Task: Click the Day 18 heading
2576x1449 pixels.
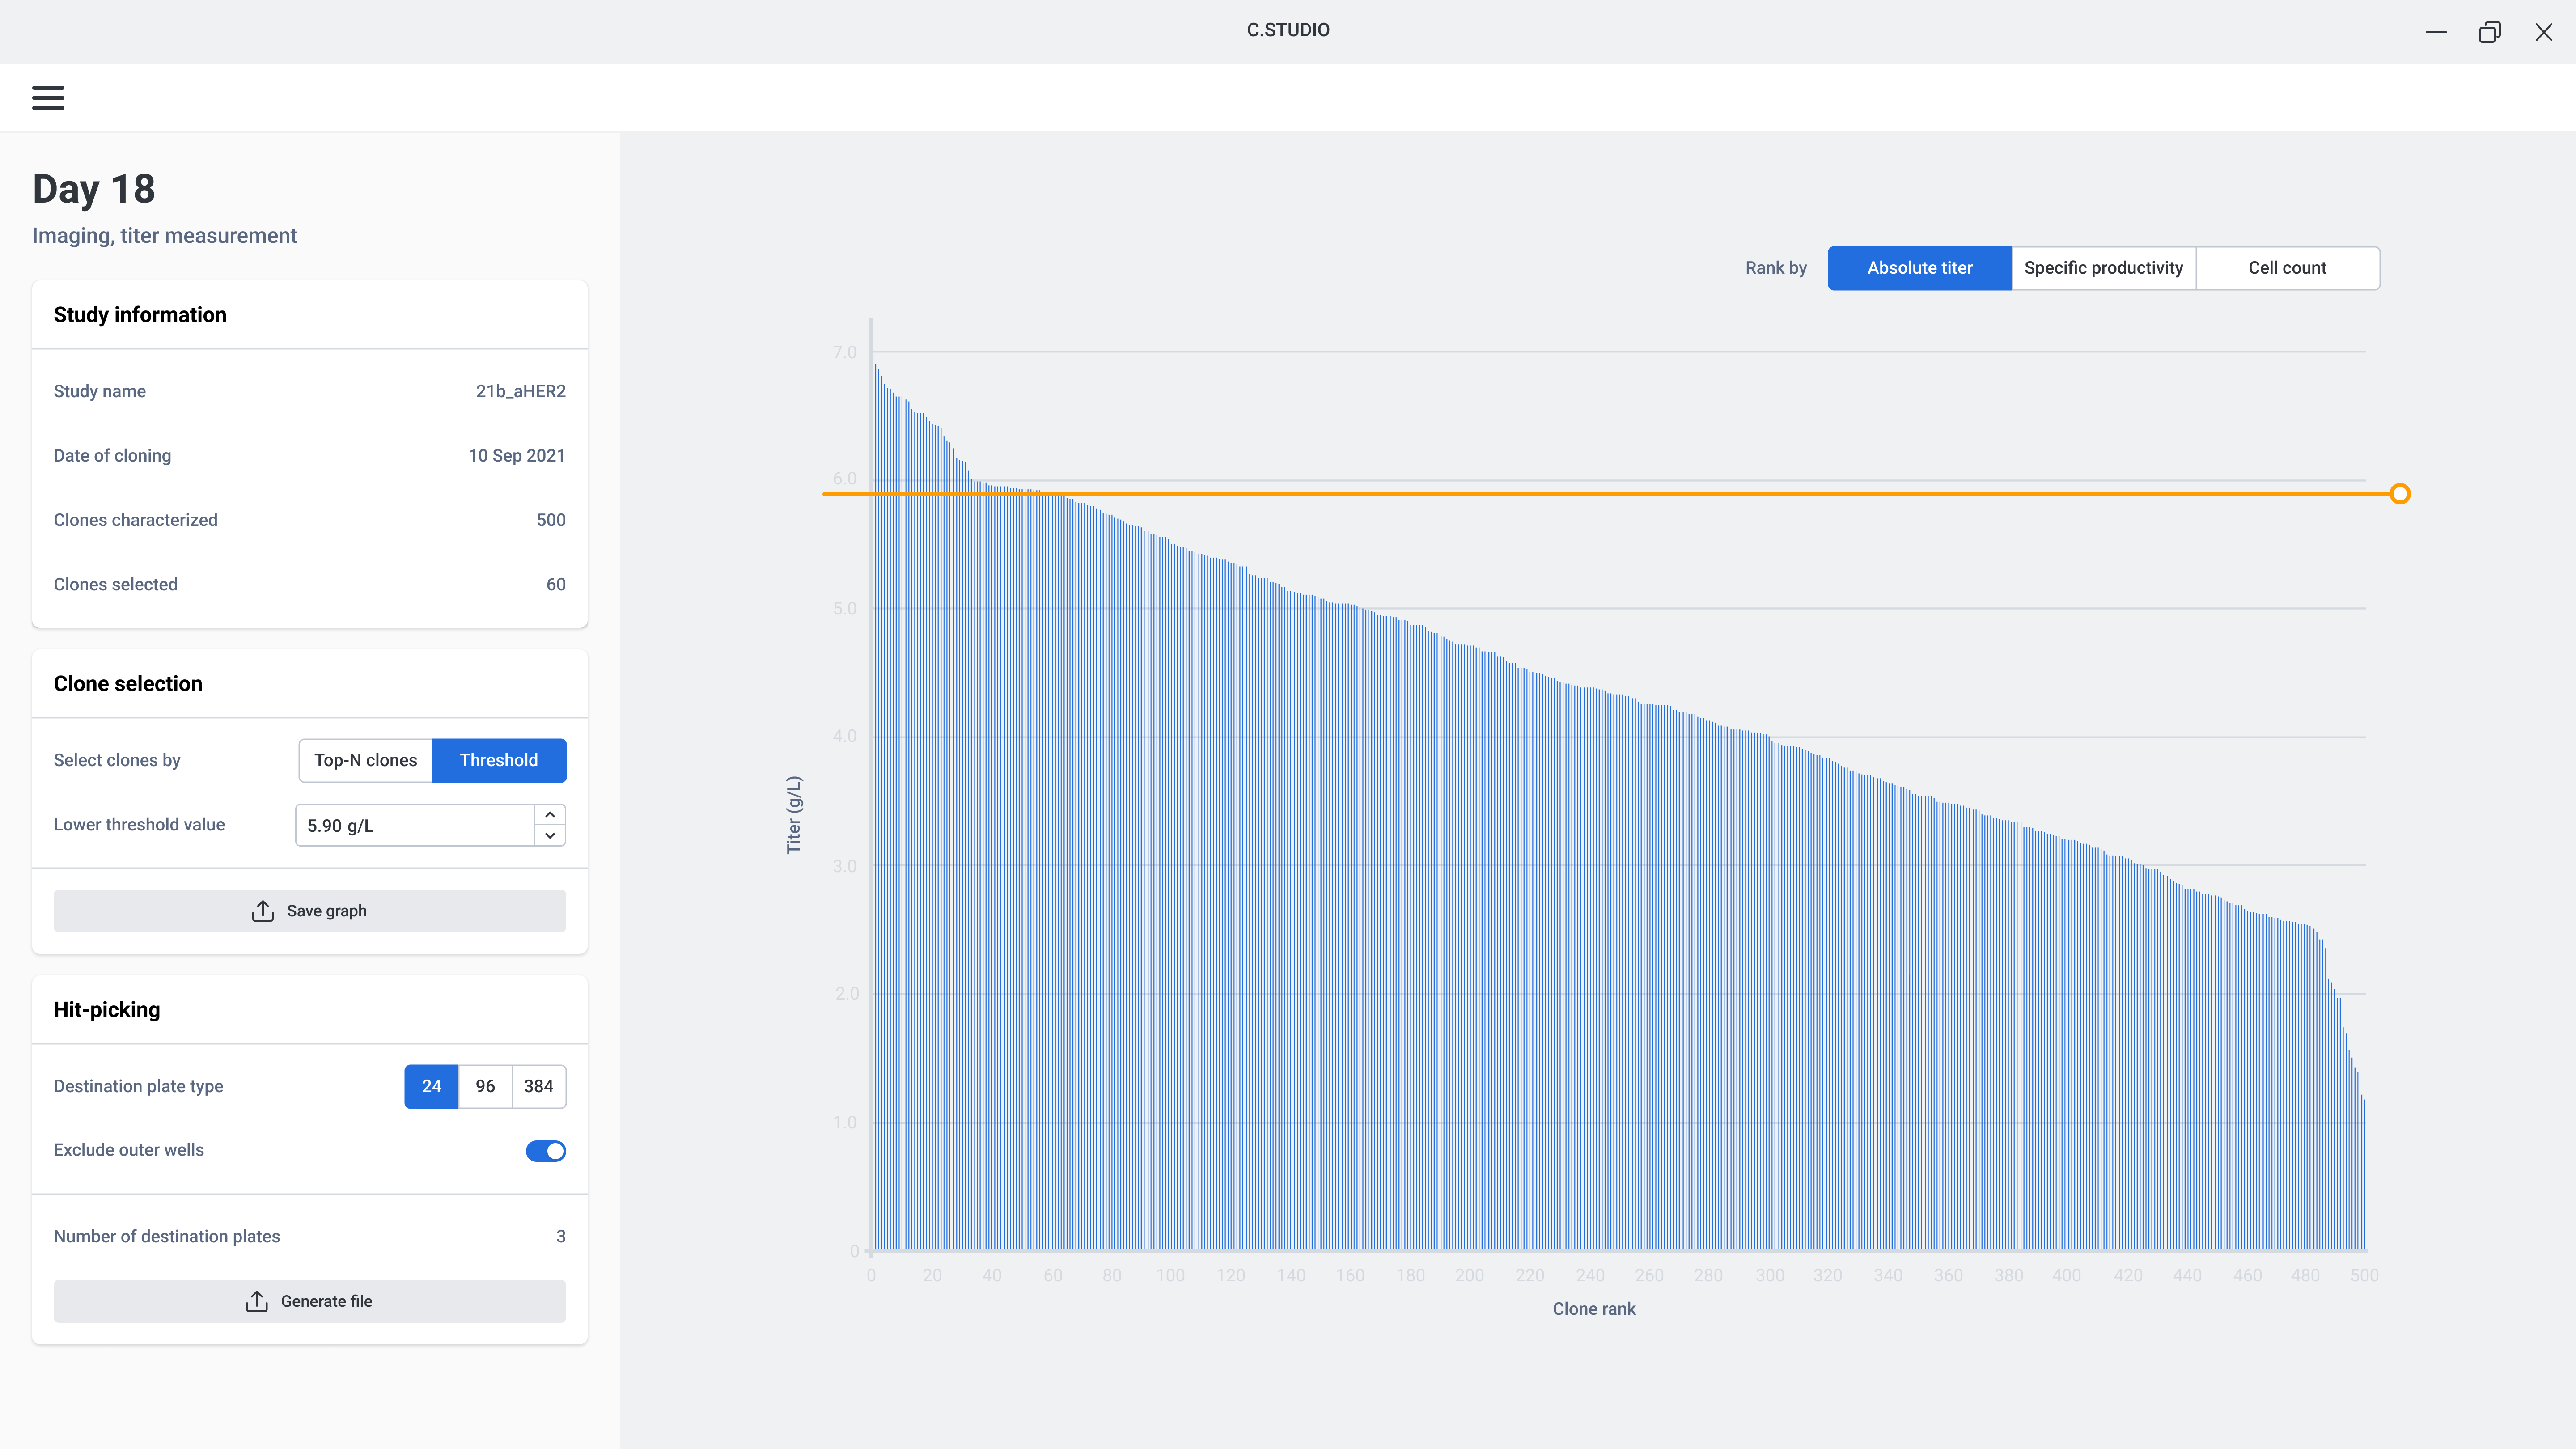Action: point(94,189)
